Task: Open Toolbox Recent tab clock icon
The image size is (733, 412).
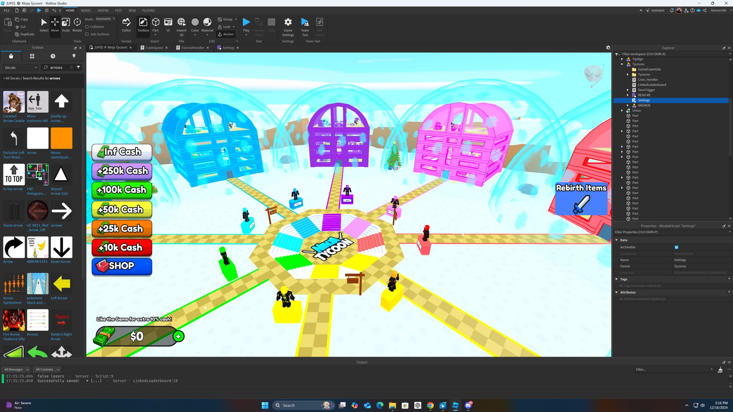Action: [x=53, y=56]
